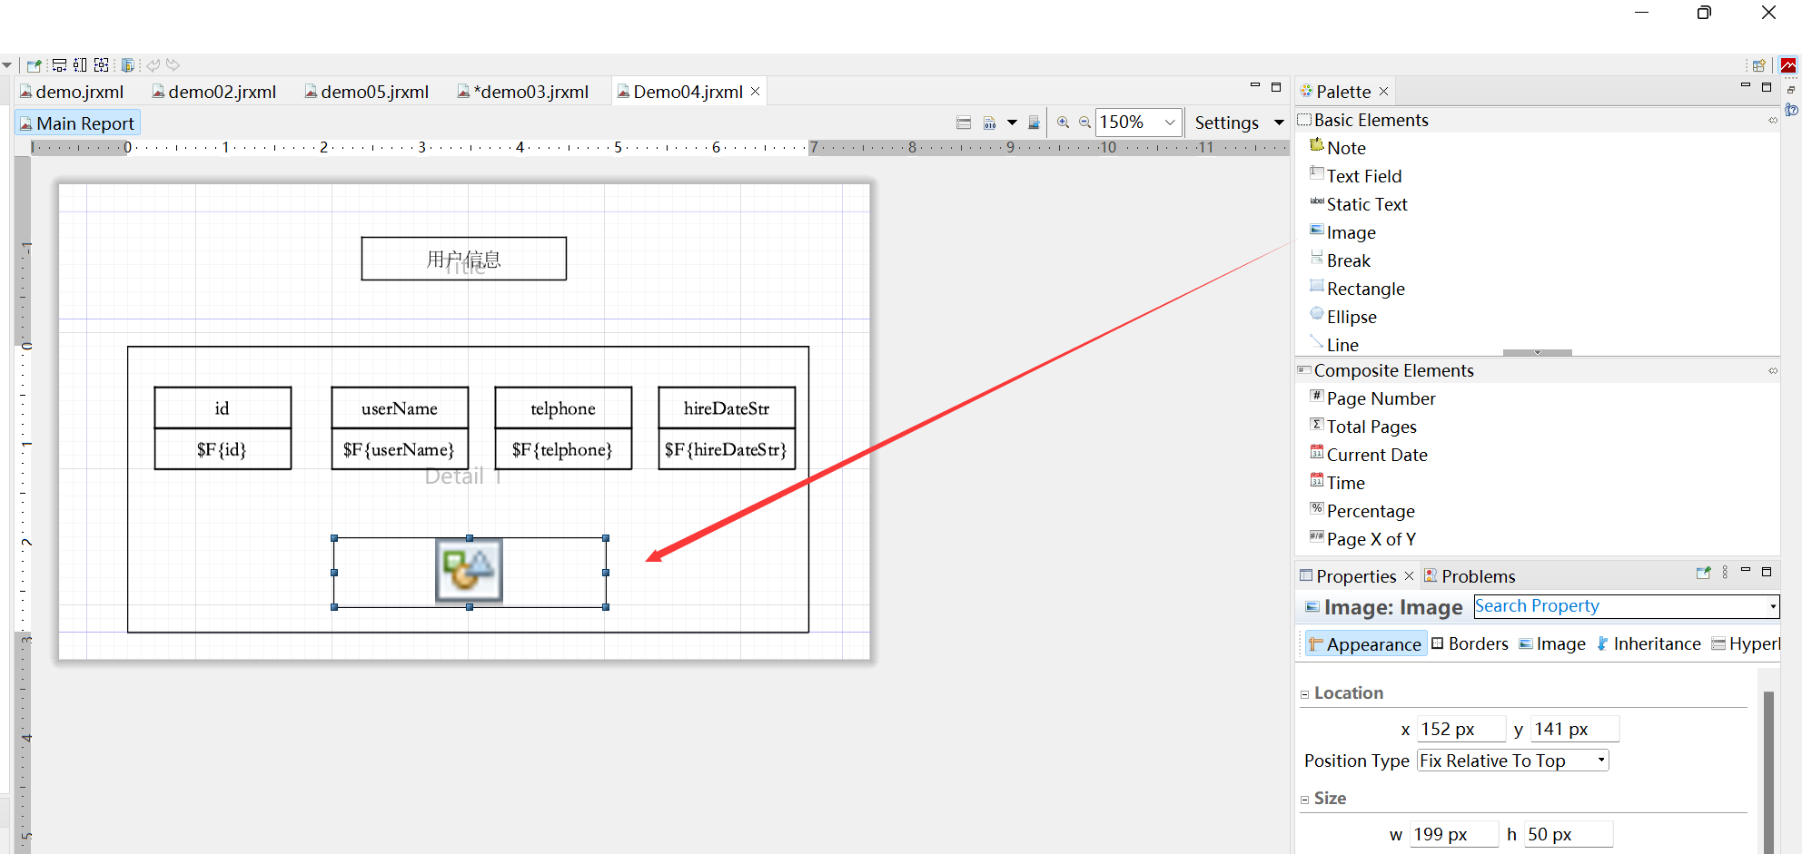The image size is (1802, 854).
Task: Collapse the Location section
Action: coord(1305,694)
